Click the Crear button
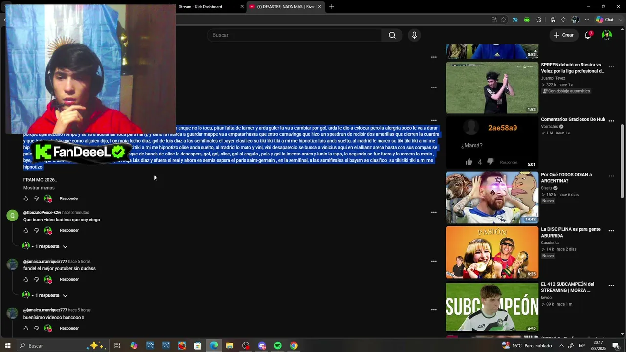Image resolution: width=626 pixels, height=352 pixels. 563,35
